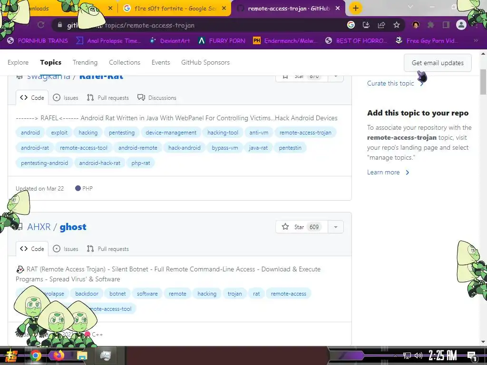Select the remote-access topic tag
Image resolution: width=487 pixels, height=365 pixels.
[288, 294]
